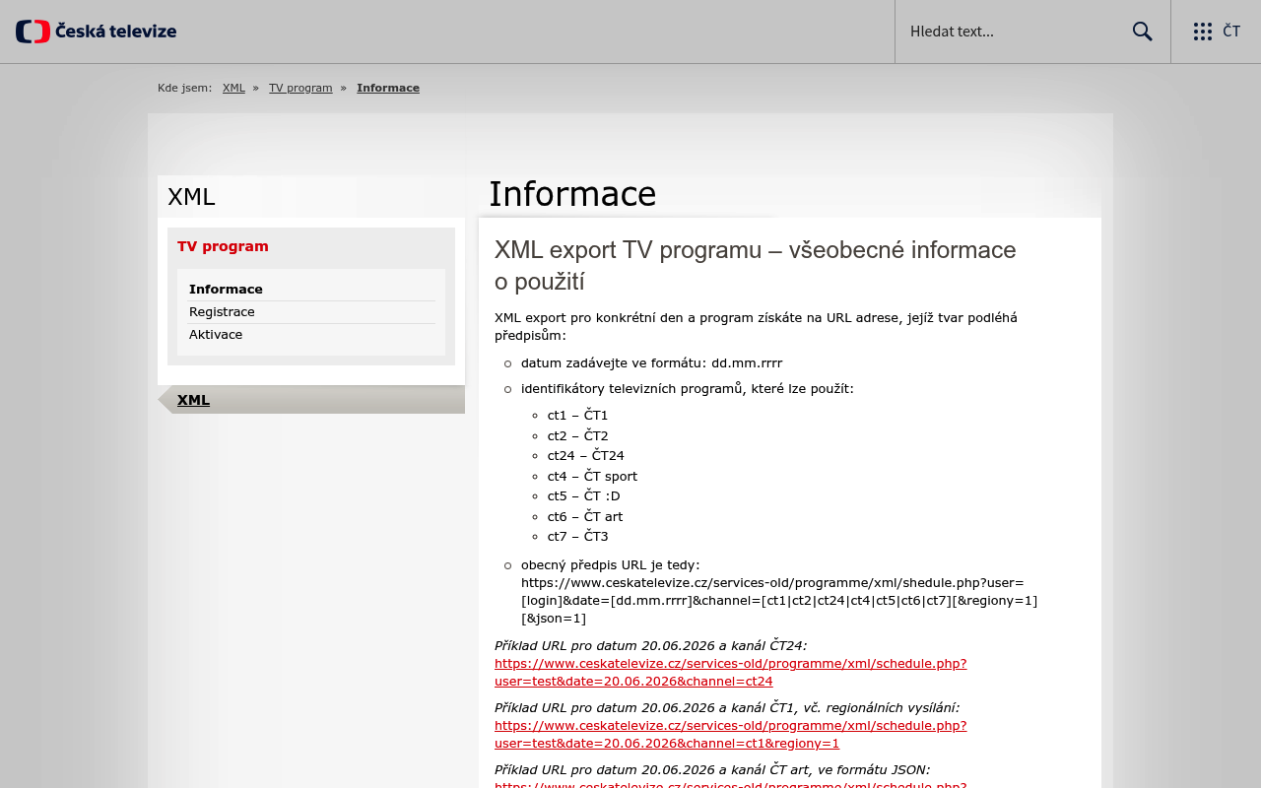Click the 'Kde jsem:' breadcrumb label
Image resolution: width=1261 pixels, height=788 pixels.
(x=184, y=88)
